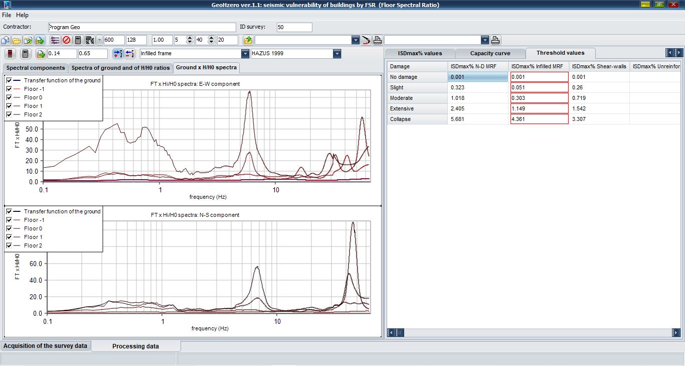The width and height of the screenshot is (685, 366).
Task: Toggle Floor -1 checkbox in N-S chart legend
Action: click(x=9, y=220)
